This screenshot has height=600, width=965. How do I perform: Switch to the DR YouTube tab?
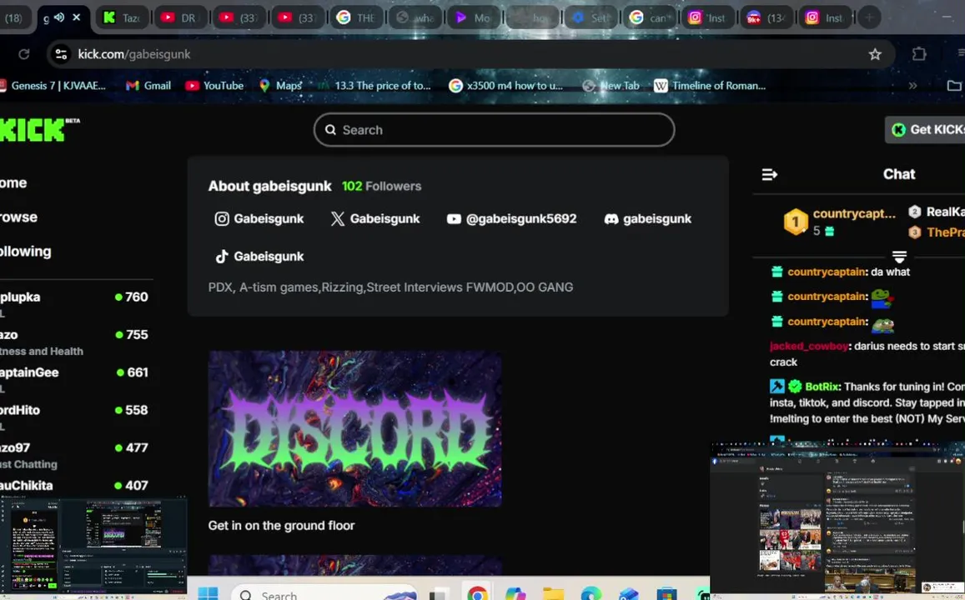[180, 17]
